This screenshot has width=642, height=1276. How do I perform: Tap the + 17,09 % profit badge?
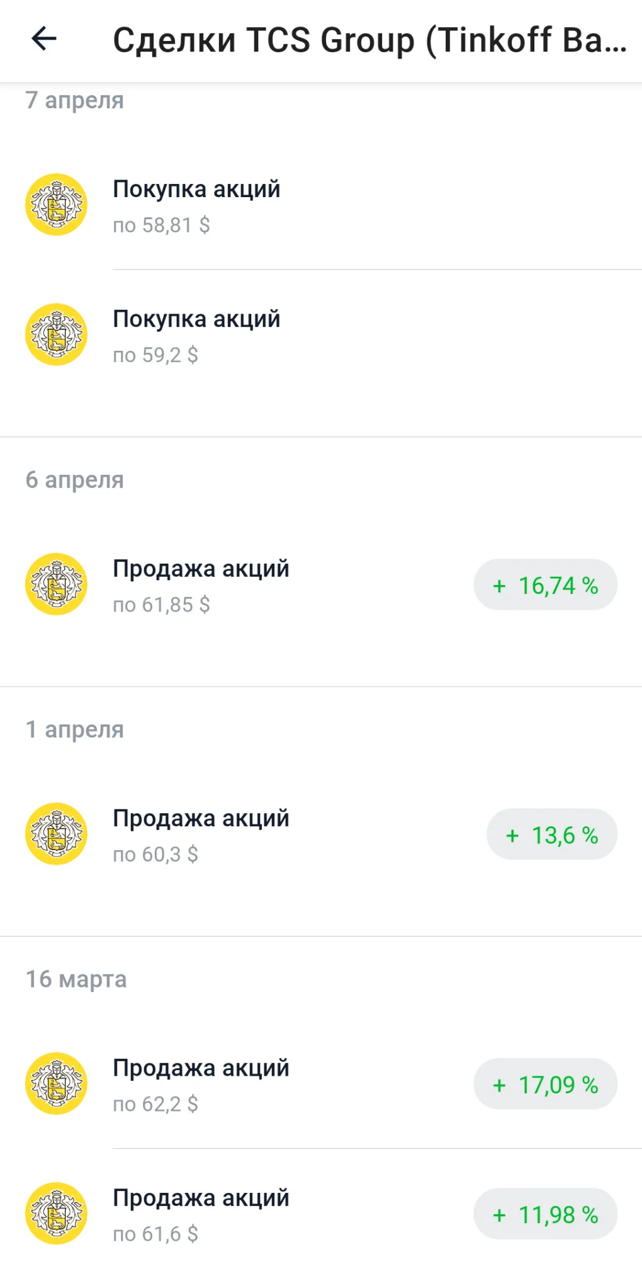[545, 1084]
